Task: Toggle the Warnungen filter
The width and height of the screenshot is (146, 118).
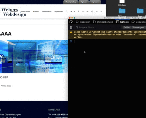Action: click(x=138, y=27)
